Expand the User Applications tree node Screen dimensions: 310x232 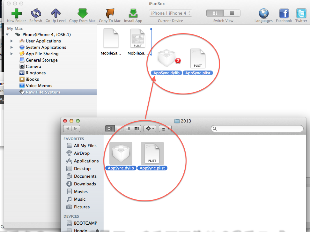click(12, 41)
